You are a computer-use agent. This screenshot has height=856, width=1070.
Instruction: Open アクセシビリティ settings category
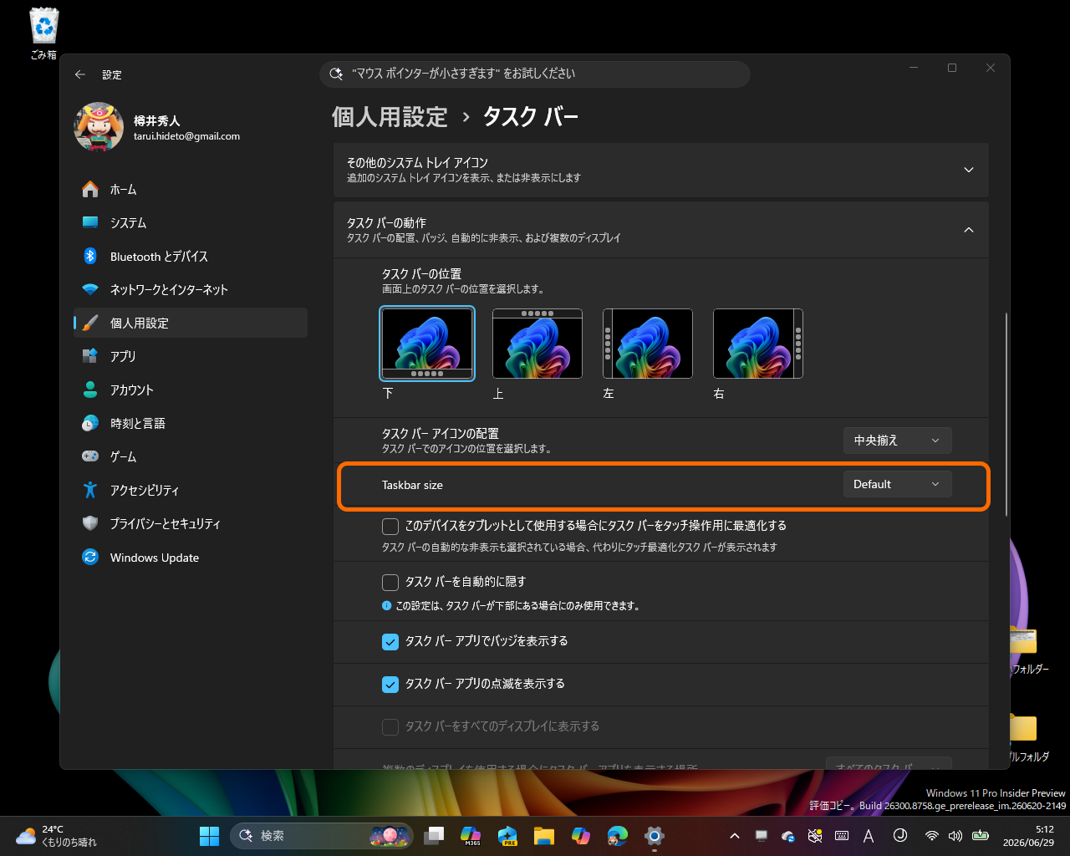191,491
